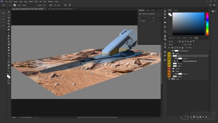The height and width of the screenshot is (123, 218).
Task: Hide Layer 1 visibility eye
Action: (169, 79)
